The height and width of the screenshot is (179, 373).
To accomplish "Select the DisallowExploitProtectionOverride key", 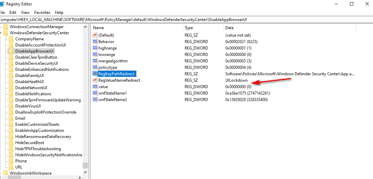I will pos(46,112).
